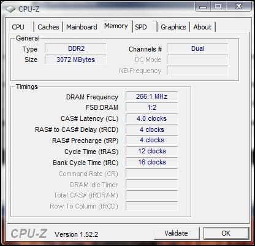255x246 pixels.
Task: Click the empty DC Mode field
Action: click(x=197, y=60)
